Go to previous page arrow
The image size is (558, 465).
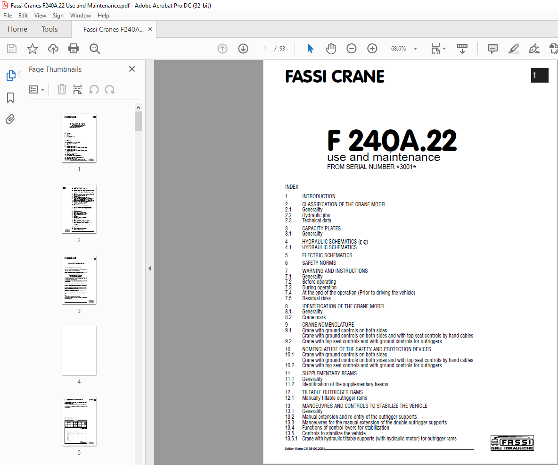point(222,49)
